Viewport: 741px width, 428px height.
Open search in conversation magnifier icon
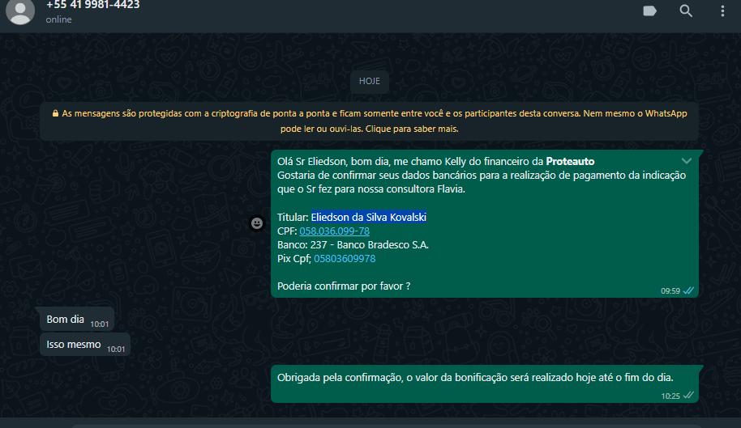click(686, 11)
